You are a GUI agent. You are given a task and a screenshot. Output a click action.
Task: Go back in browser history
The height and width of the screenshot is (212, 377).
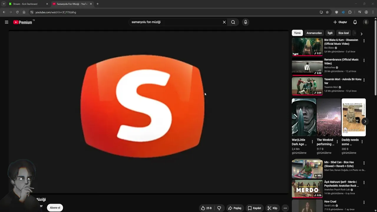click(x=4, y=12)
